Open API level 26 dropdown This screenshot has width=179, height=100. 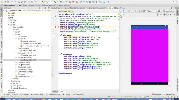coord(159,11)
